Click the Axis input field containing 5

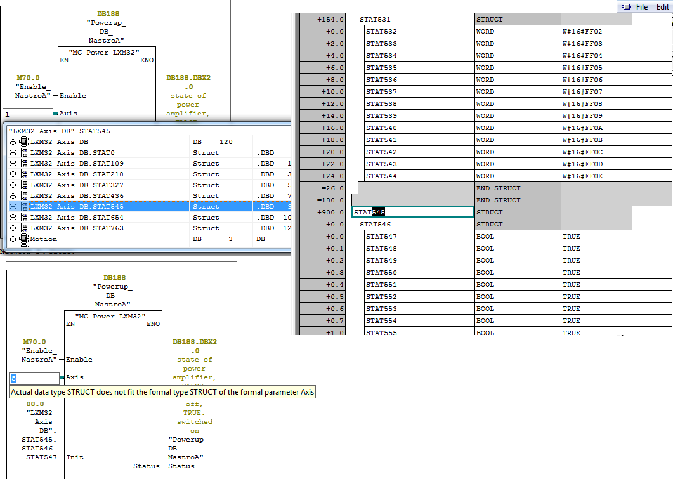pyautogui.click(x=34, y=378)
